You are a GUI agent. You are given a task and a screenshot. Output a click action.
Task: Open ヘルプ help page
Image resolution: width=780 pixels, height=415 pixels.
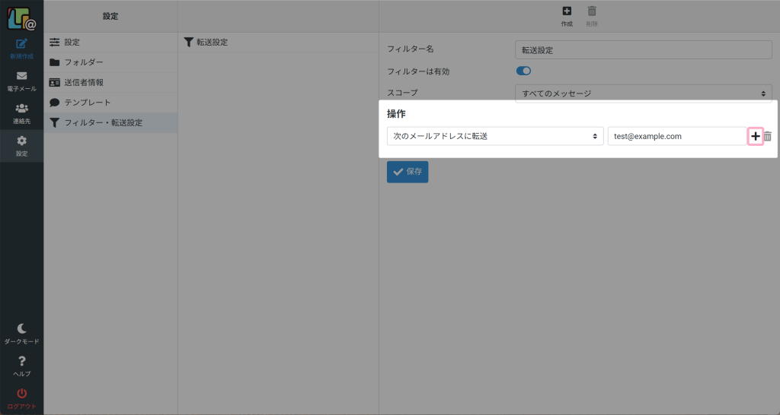(21, 366)
